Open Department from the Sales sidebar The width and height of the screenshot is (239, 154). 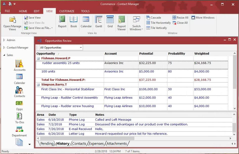click(x=19, y=131)
